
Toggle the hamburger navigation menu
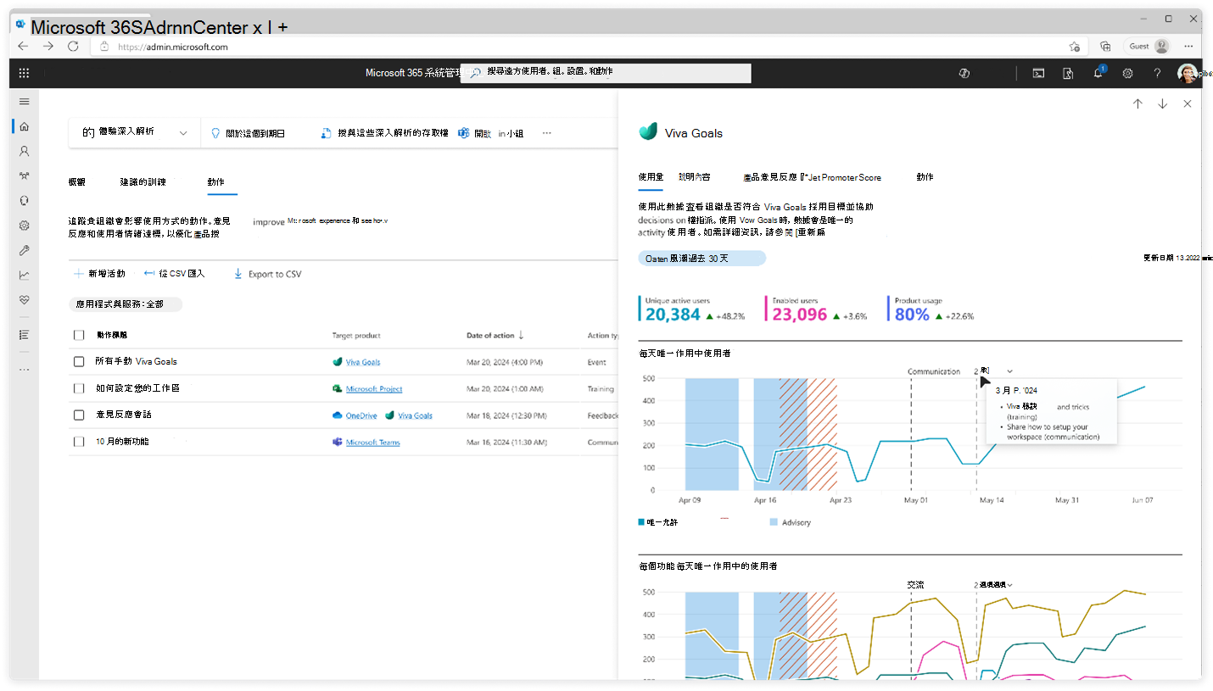[x=24, y=102]
